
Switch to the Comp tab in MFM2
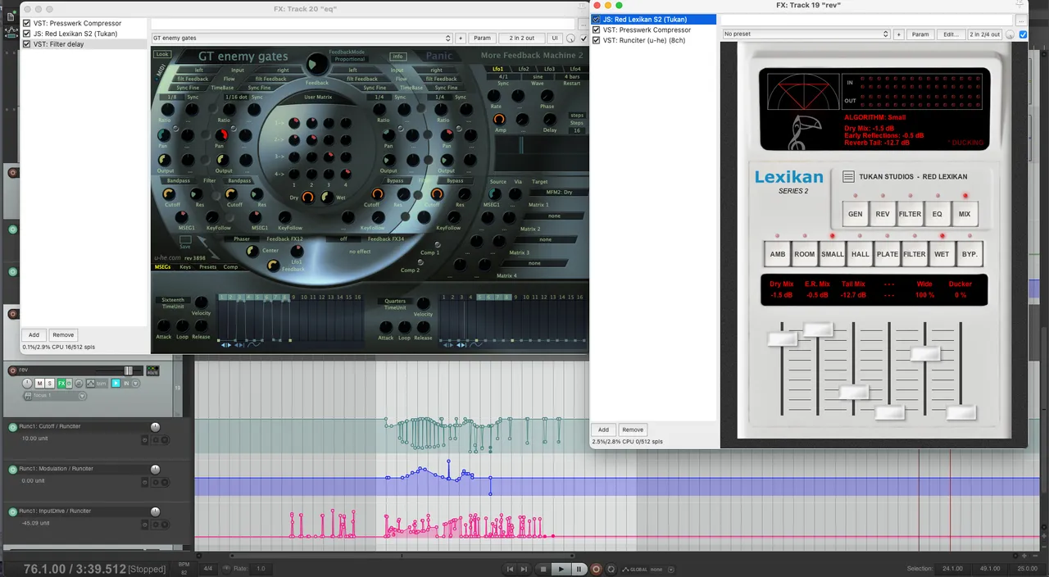coord(230,267)
